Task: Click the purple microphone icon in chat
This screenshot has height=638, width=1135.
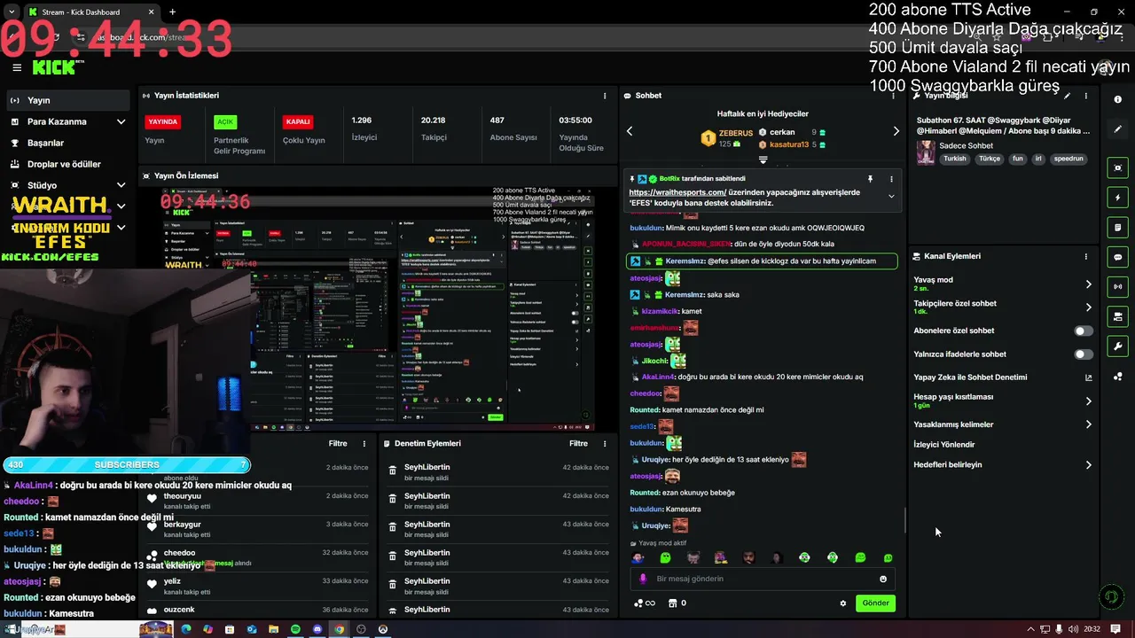Action: (x=643, y=579)
